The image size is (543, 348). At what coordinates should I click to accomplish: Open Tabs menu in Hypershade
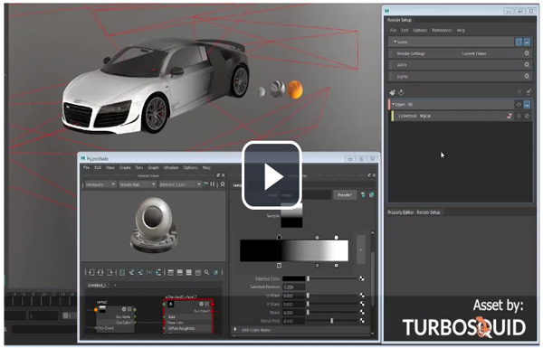pos(138,168)
